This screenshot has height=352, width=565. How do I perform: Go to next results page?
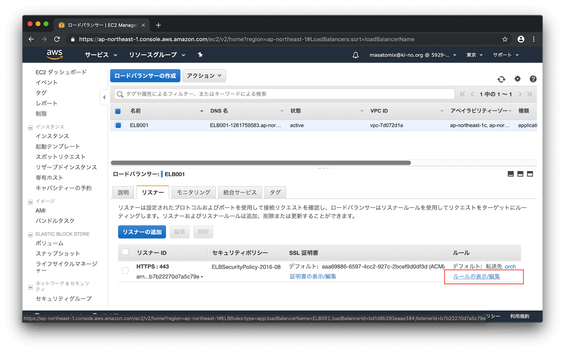point(520,94)
